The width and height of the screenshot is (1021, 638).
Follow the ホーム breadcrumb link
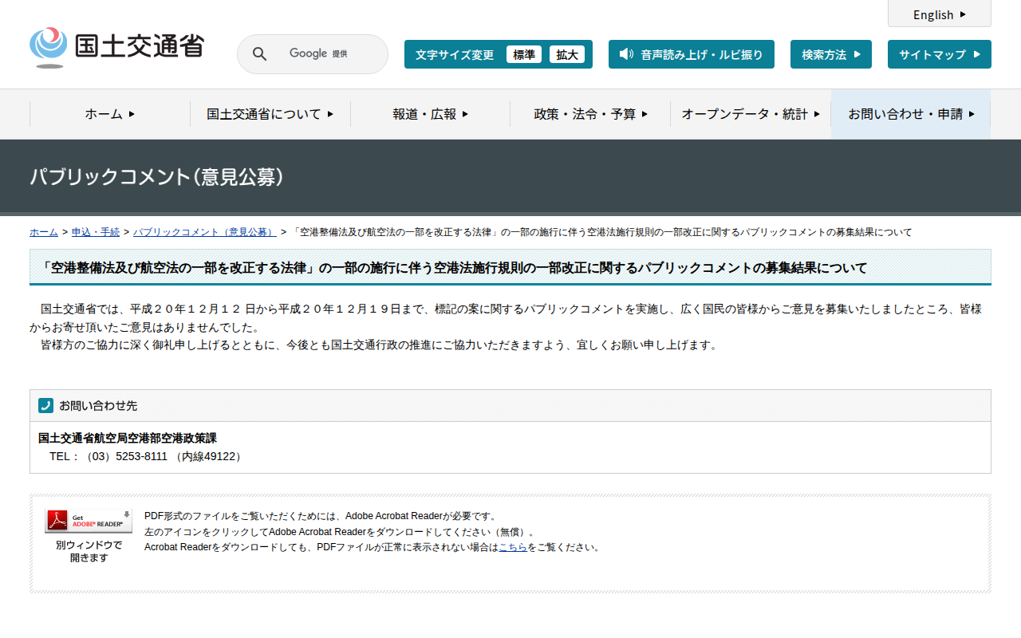coord(44,232)
